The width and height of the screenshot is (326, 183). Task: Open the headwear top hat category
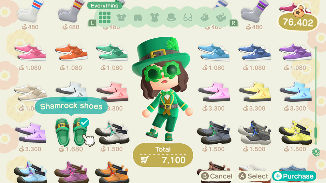[171, 18]
